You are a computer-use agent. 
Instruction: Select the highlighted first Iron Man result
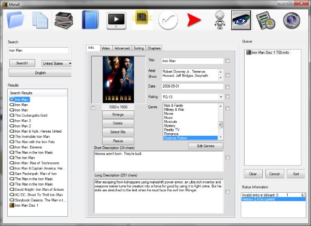[20, 100]
